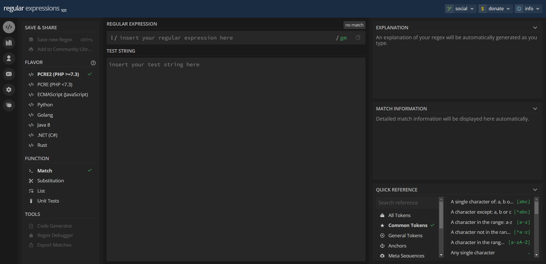Click the Search reference field

tap(407, 203)
